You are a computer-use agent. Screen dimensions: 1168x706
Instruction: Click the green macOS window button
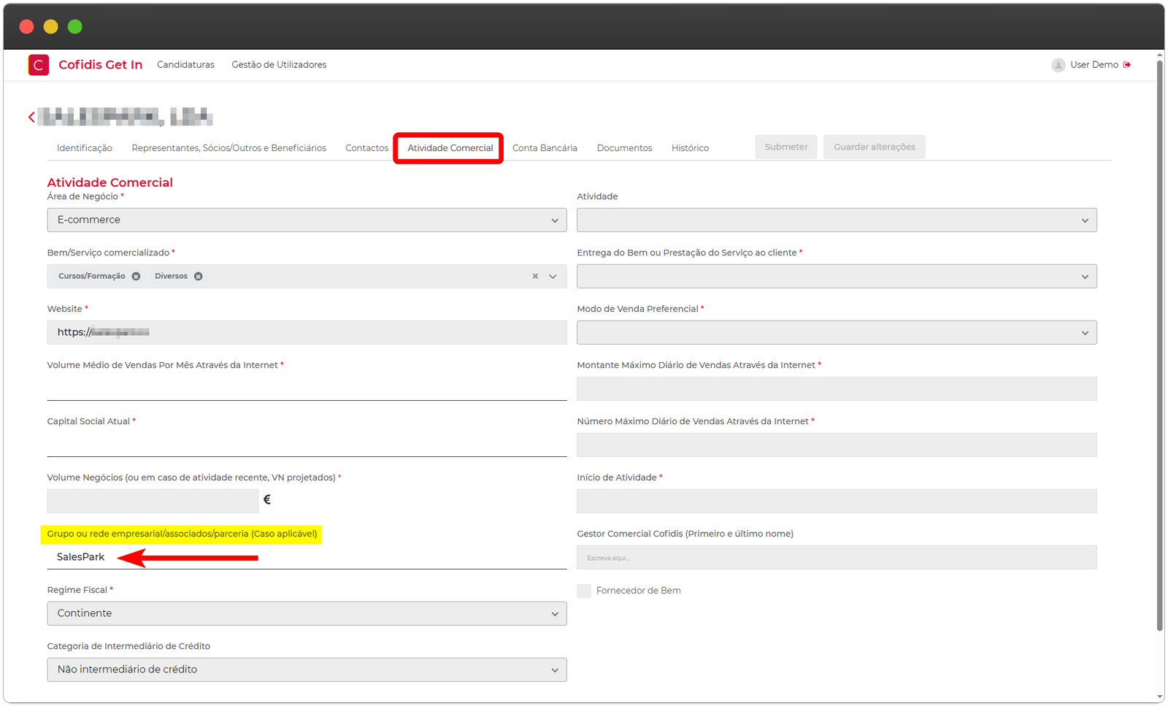tap(74, 27)
